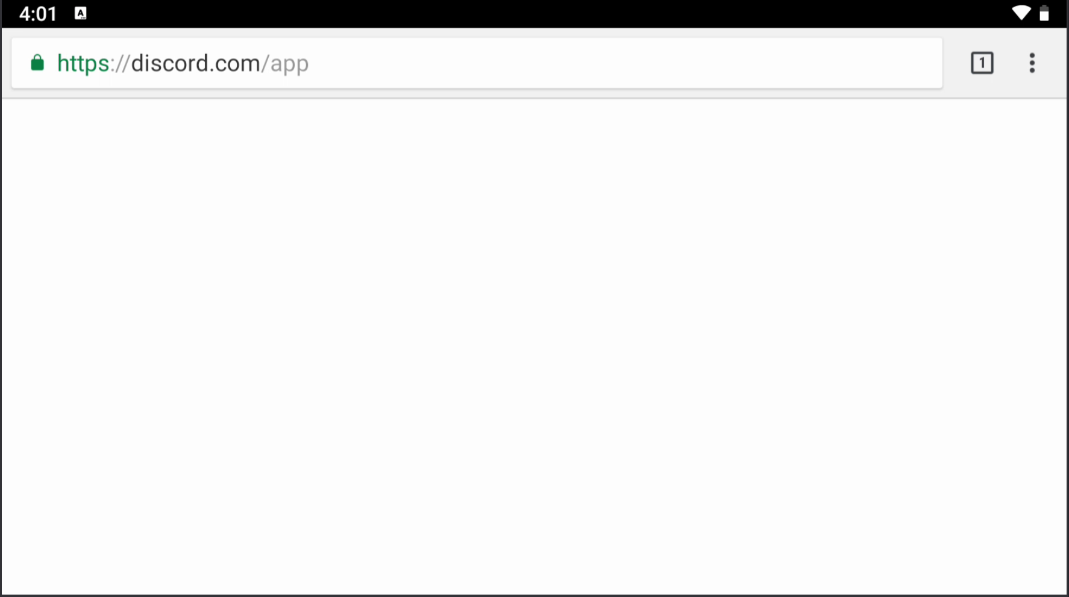This screenshot has width=1069, height=597.
Task: Click the gray toolbar strip below address bar
Action: coord(534,93)
